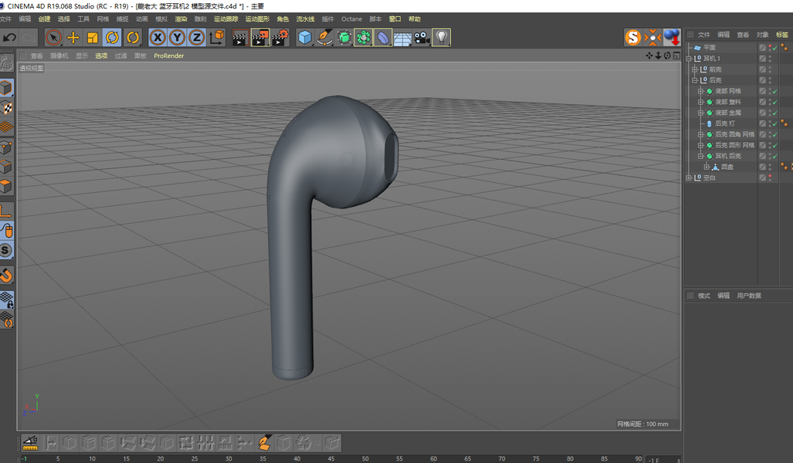The height and width of the screenshot is (463, 793).
Task: Click the orange Polygon Pen icon
Action: [x=263, y=443]
